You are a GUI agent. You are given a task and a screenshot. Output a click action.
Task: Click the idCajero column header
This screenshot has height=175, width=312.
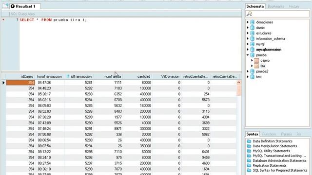click(x=20, y=76)
